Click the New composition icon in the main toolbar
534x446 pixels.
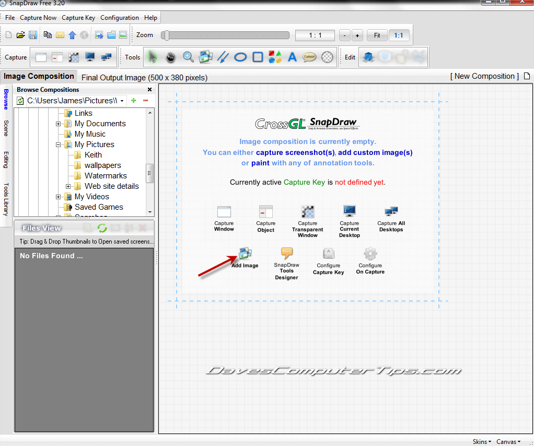9,35
